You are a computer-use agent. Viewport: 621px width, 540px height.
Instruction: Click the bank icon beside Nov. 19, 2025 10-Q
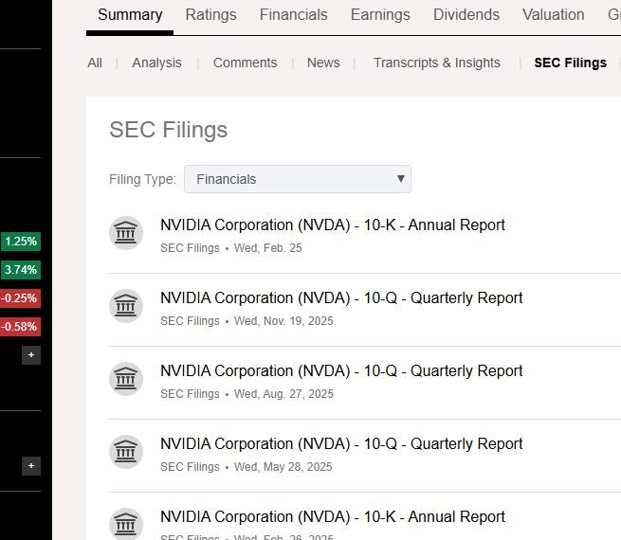(126, 306)
